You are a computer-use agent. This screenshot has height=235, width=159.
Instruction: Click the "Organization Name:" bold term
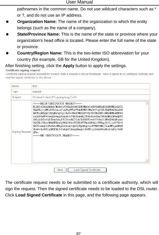[x=37, y=22]
